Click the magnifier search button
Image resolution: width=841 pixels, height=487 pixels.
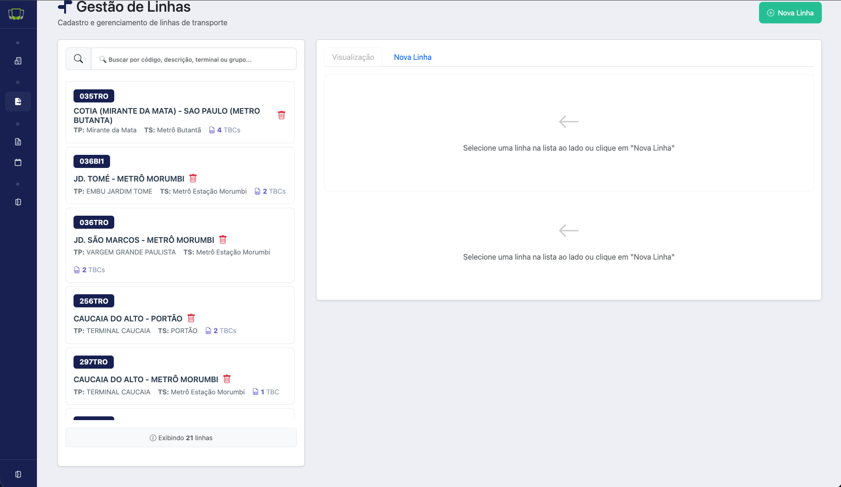coord(79,59)
